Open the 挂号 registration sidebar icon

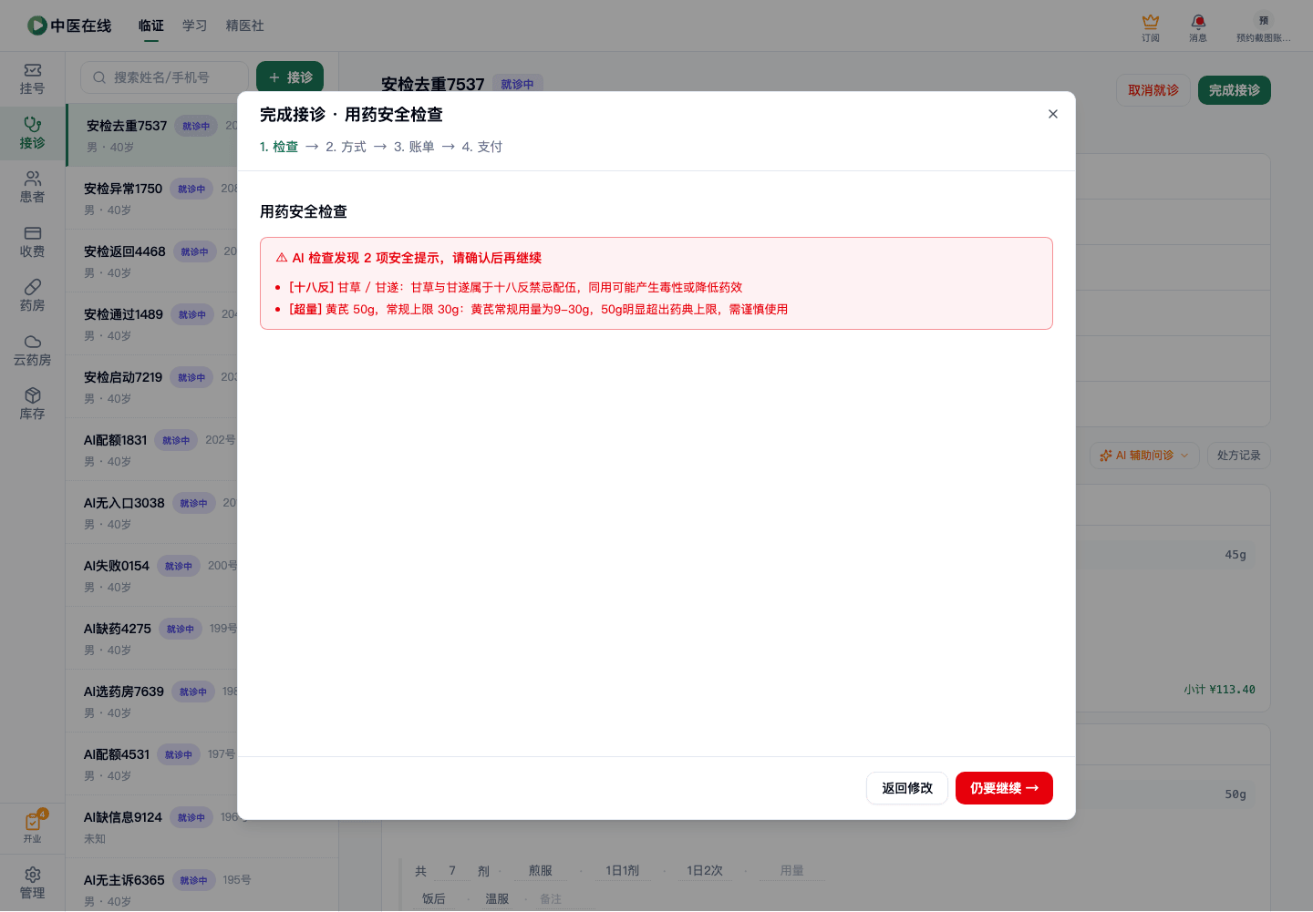point(33,79)
